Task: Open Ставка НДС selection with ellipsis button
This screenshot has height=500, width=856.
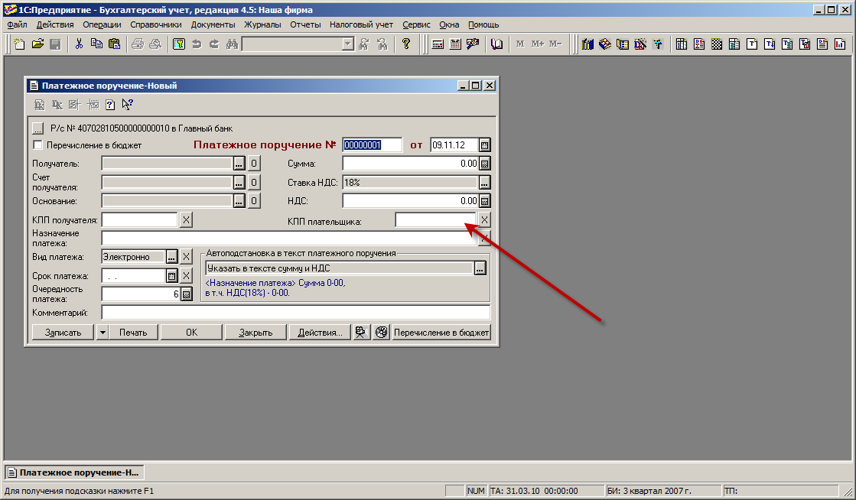Action: click(484, 183)
